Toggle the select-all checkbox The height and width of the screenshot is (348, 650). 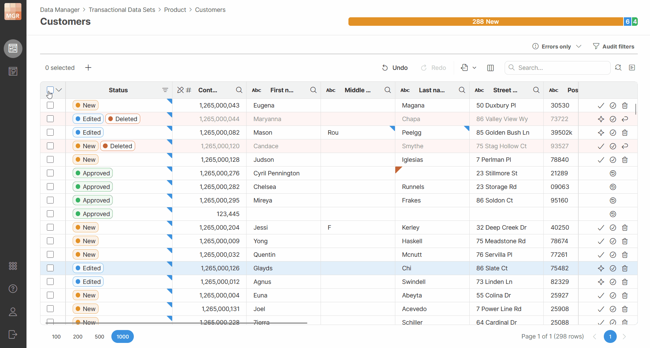coord(50,90)
